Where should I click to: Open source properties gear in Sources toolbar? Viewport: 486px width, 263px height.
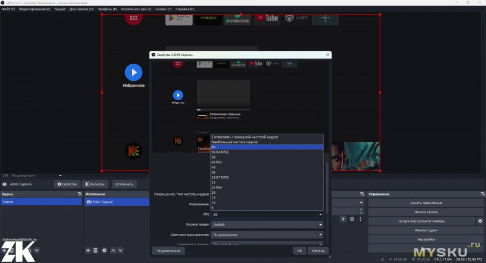[x=104, y=250]
